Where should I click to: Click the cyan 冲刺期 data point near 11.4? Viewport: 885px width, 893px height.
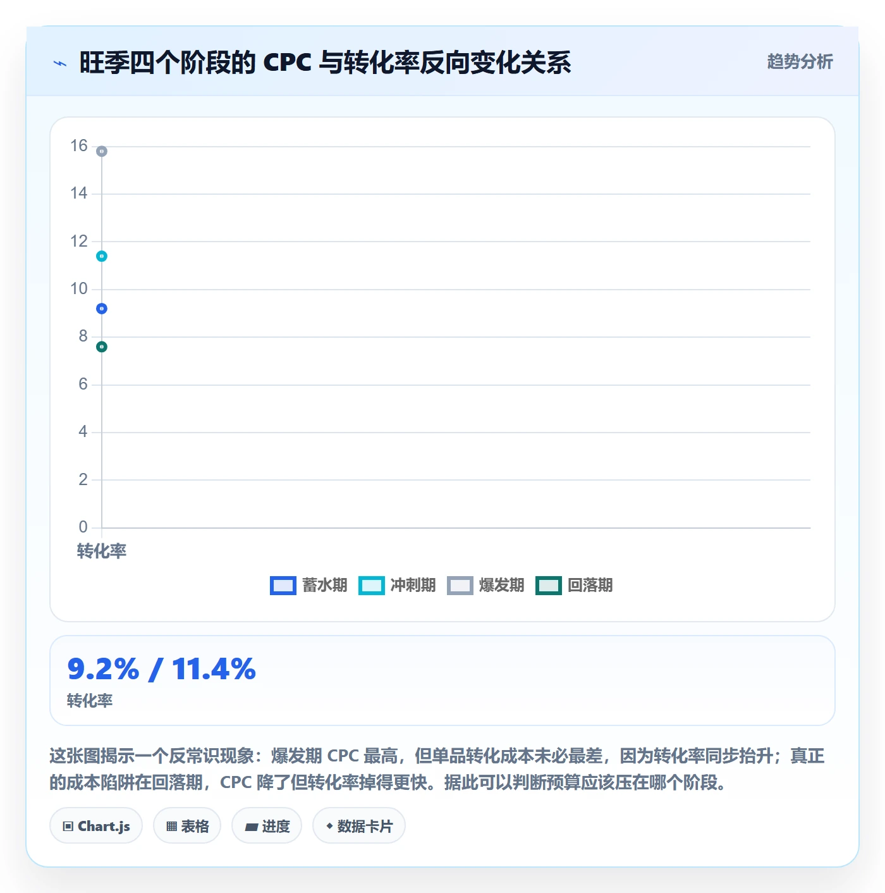[x=102, y=256]
